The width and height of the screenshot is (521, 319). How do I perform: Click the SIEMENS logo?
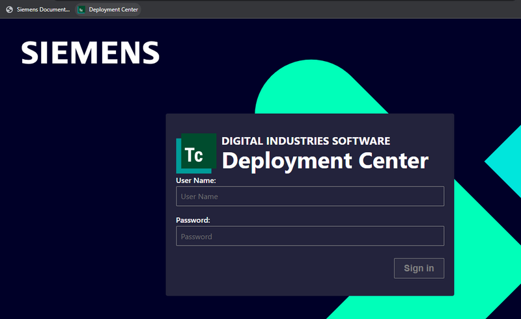click(x=91, y=53)
